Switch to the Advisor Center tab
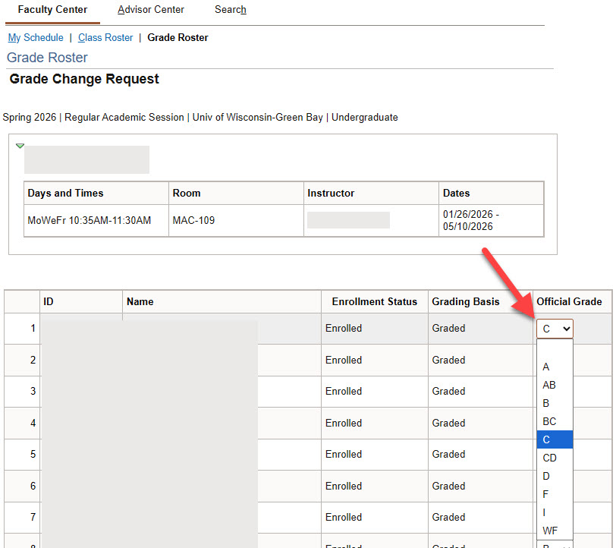Image resolution: width=616 pixels, height=548 pixels. point(151,10)
